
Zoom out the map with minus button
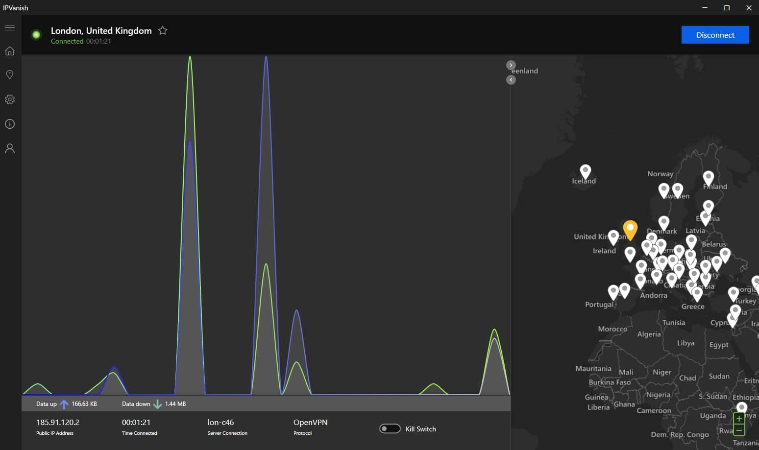click(x=739, y=430)
